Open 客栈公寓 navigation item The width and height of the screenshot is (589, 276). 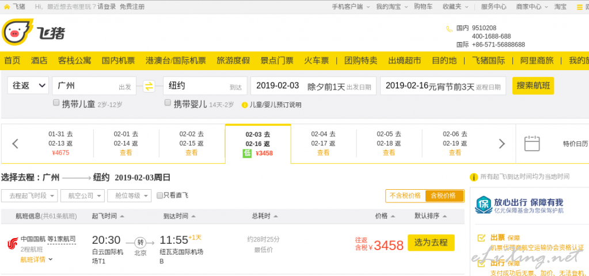[74, 60]
